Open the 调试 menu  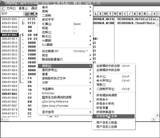34,8
